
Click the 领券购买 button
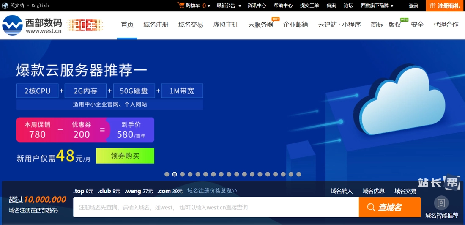coord(125,156)
